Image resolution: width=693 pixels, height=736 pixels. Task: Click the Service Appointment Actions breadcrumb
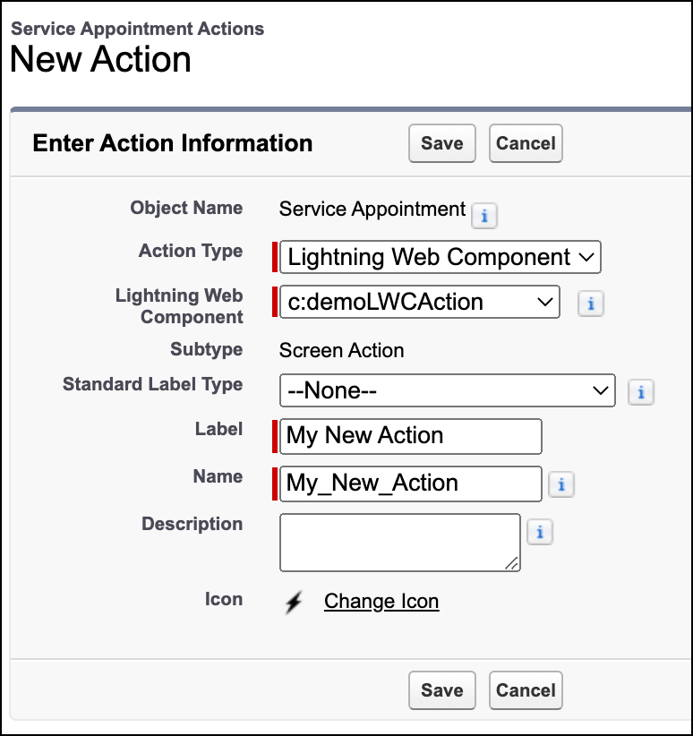[x=137, y=29]
